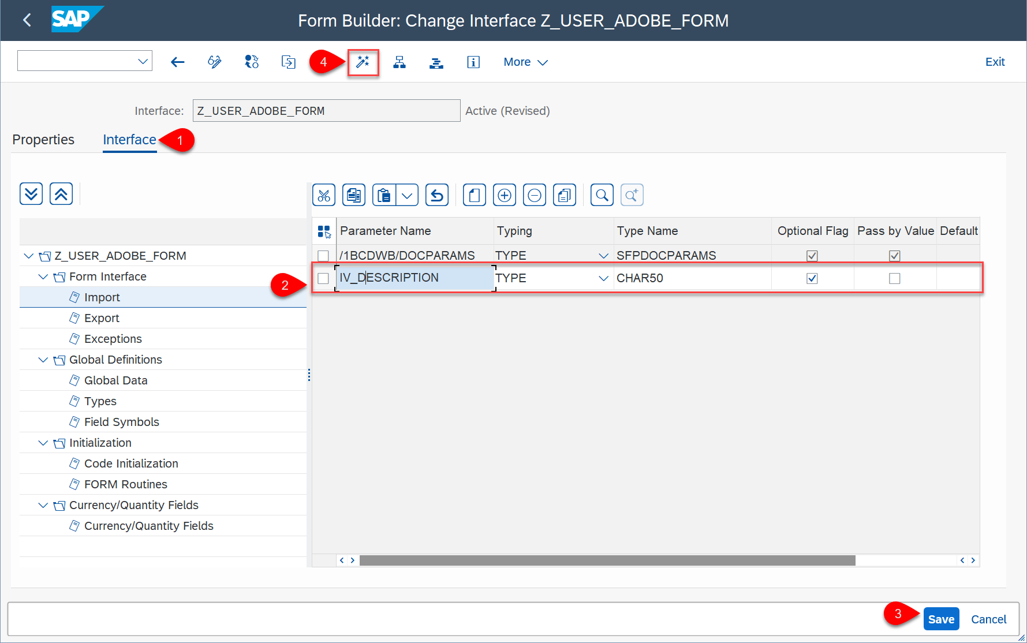Disable Optional Flag for IV_DESCRIPTION
The width and height of the screenshot is (1027, 643).
(812, 278)
